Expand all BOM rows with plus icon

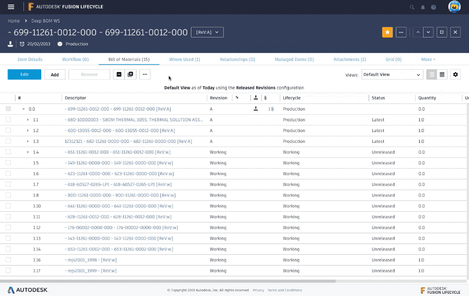(130, 74)
